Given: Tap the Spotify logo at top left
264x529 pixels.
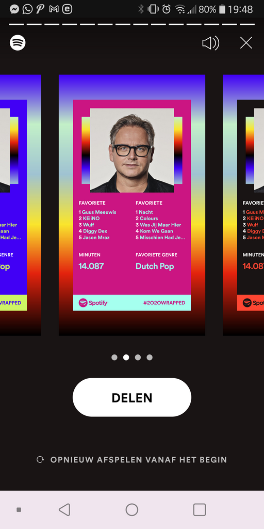Looking at the screenshot, I should tap(18, 43).
